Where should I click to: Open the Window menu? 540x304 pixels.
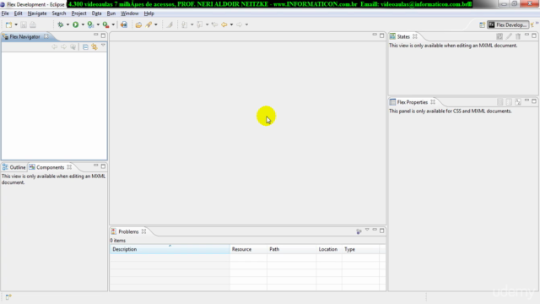click(129, 14)
